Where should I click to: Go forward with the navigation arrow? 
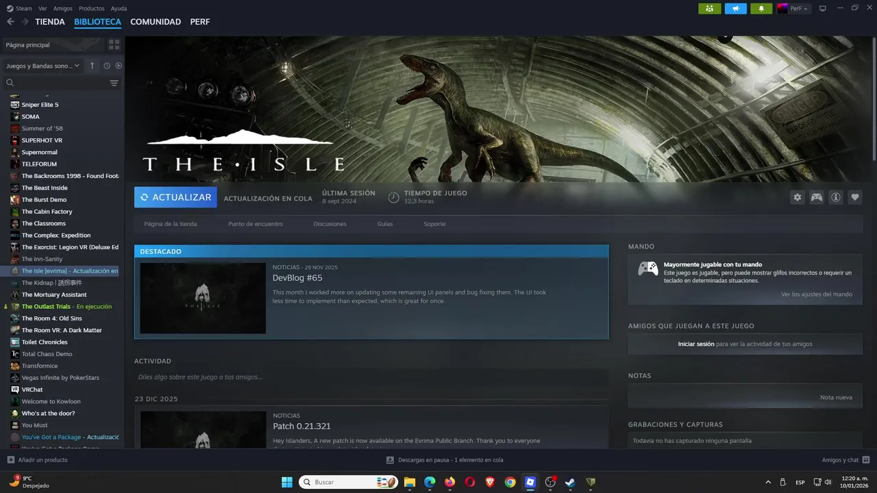click(x=25, y=22)
